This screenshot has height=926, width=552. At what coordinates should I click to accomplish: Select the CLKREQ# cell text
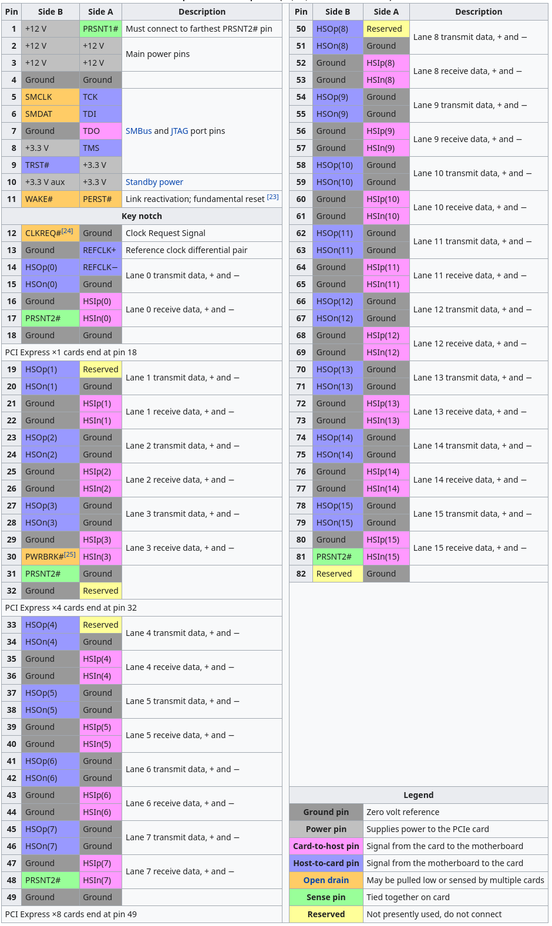tap(43, 234)
